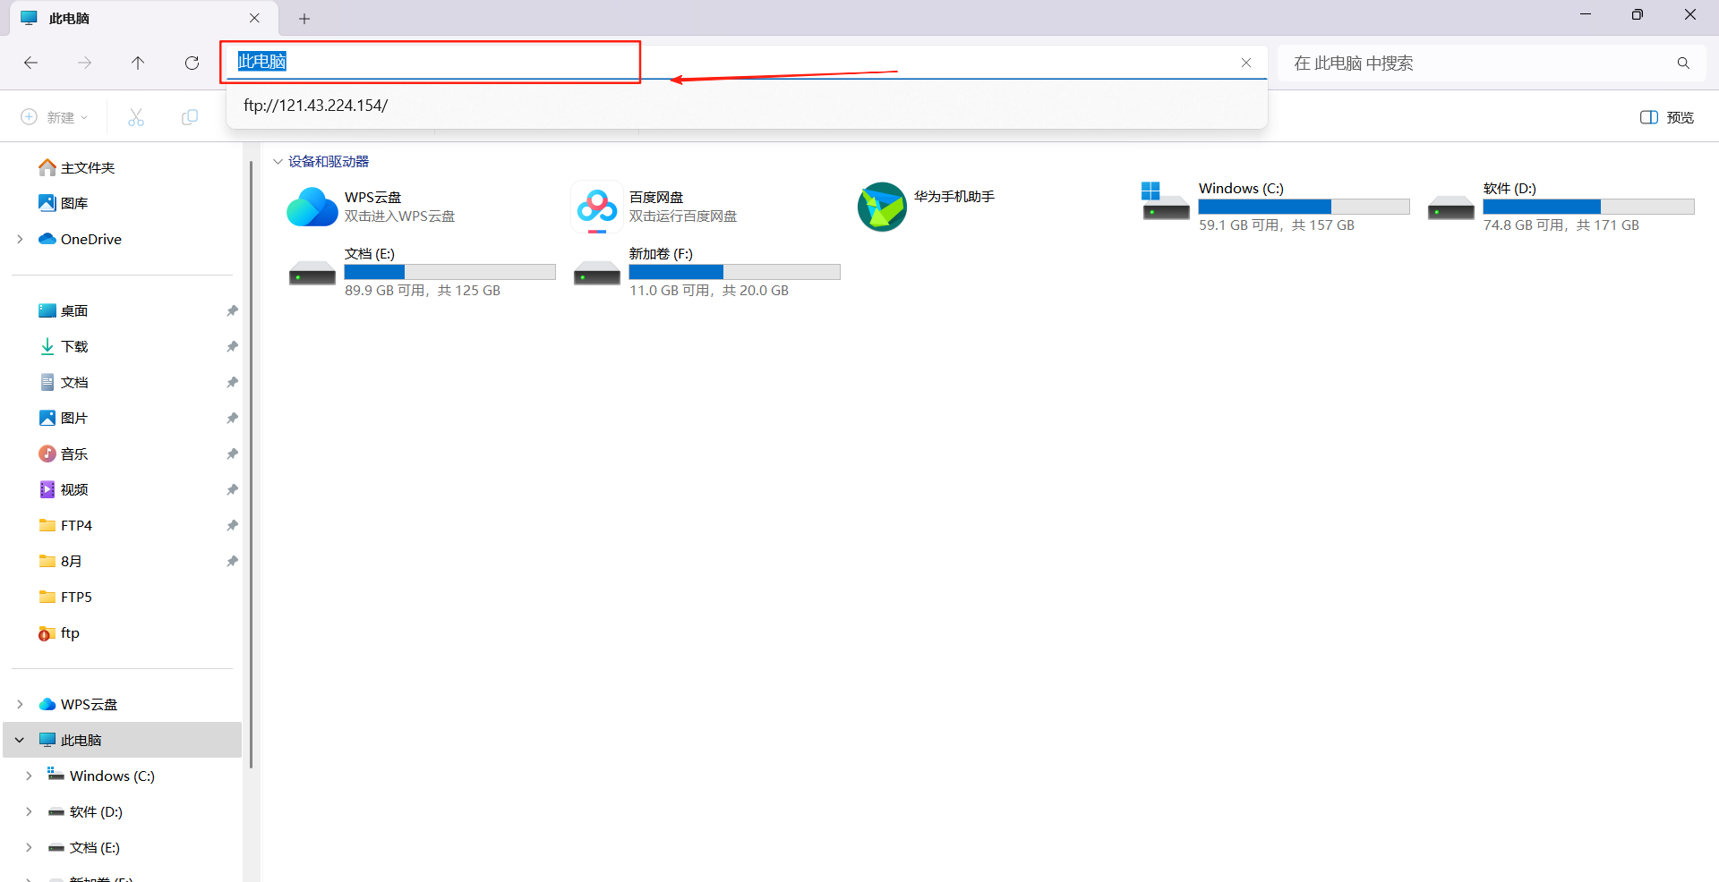This screenshot has width=1719, height=882.
Task: Close the 此电脑 tab
Action: point(254,18)
